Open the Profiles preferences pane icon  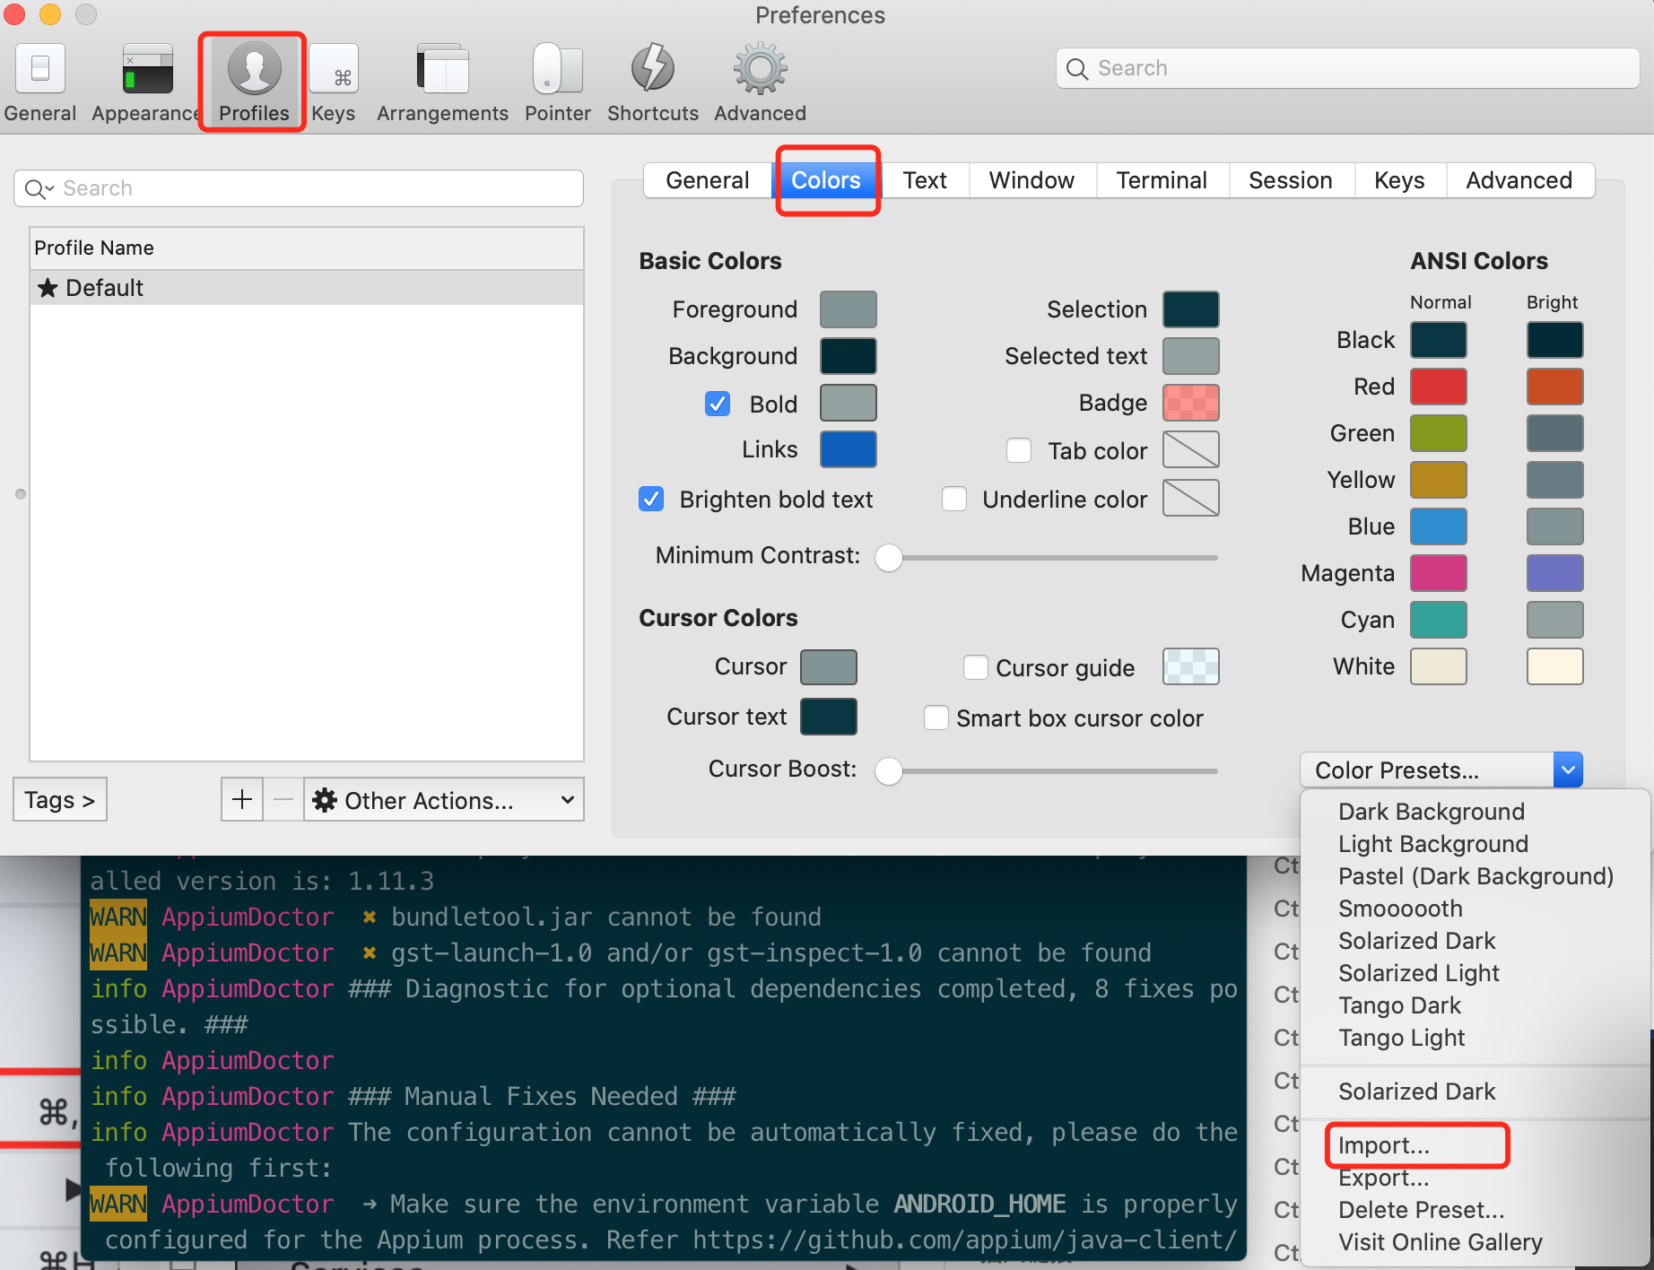[254, 68]
